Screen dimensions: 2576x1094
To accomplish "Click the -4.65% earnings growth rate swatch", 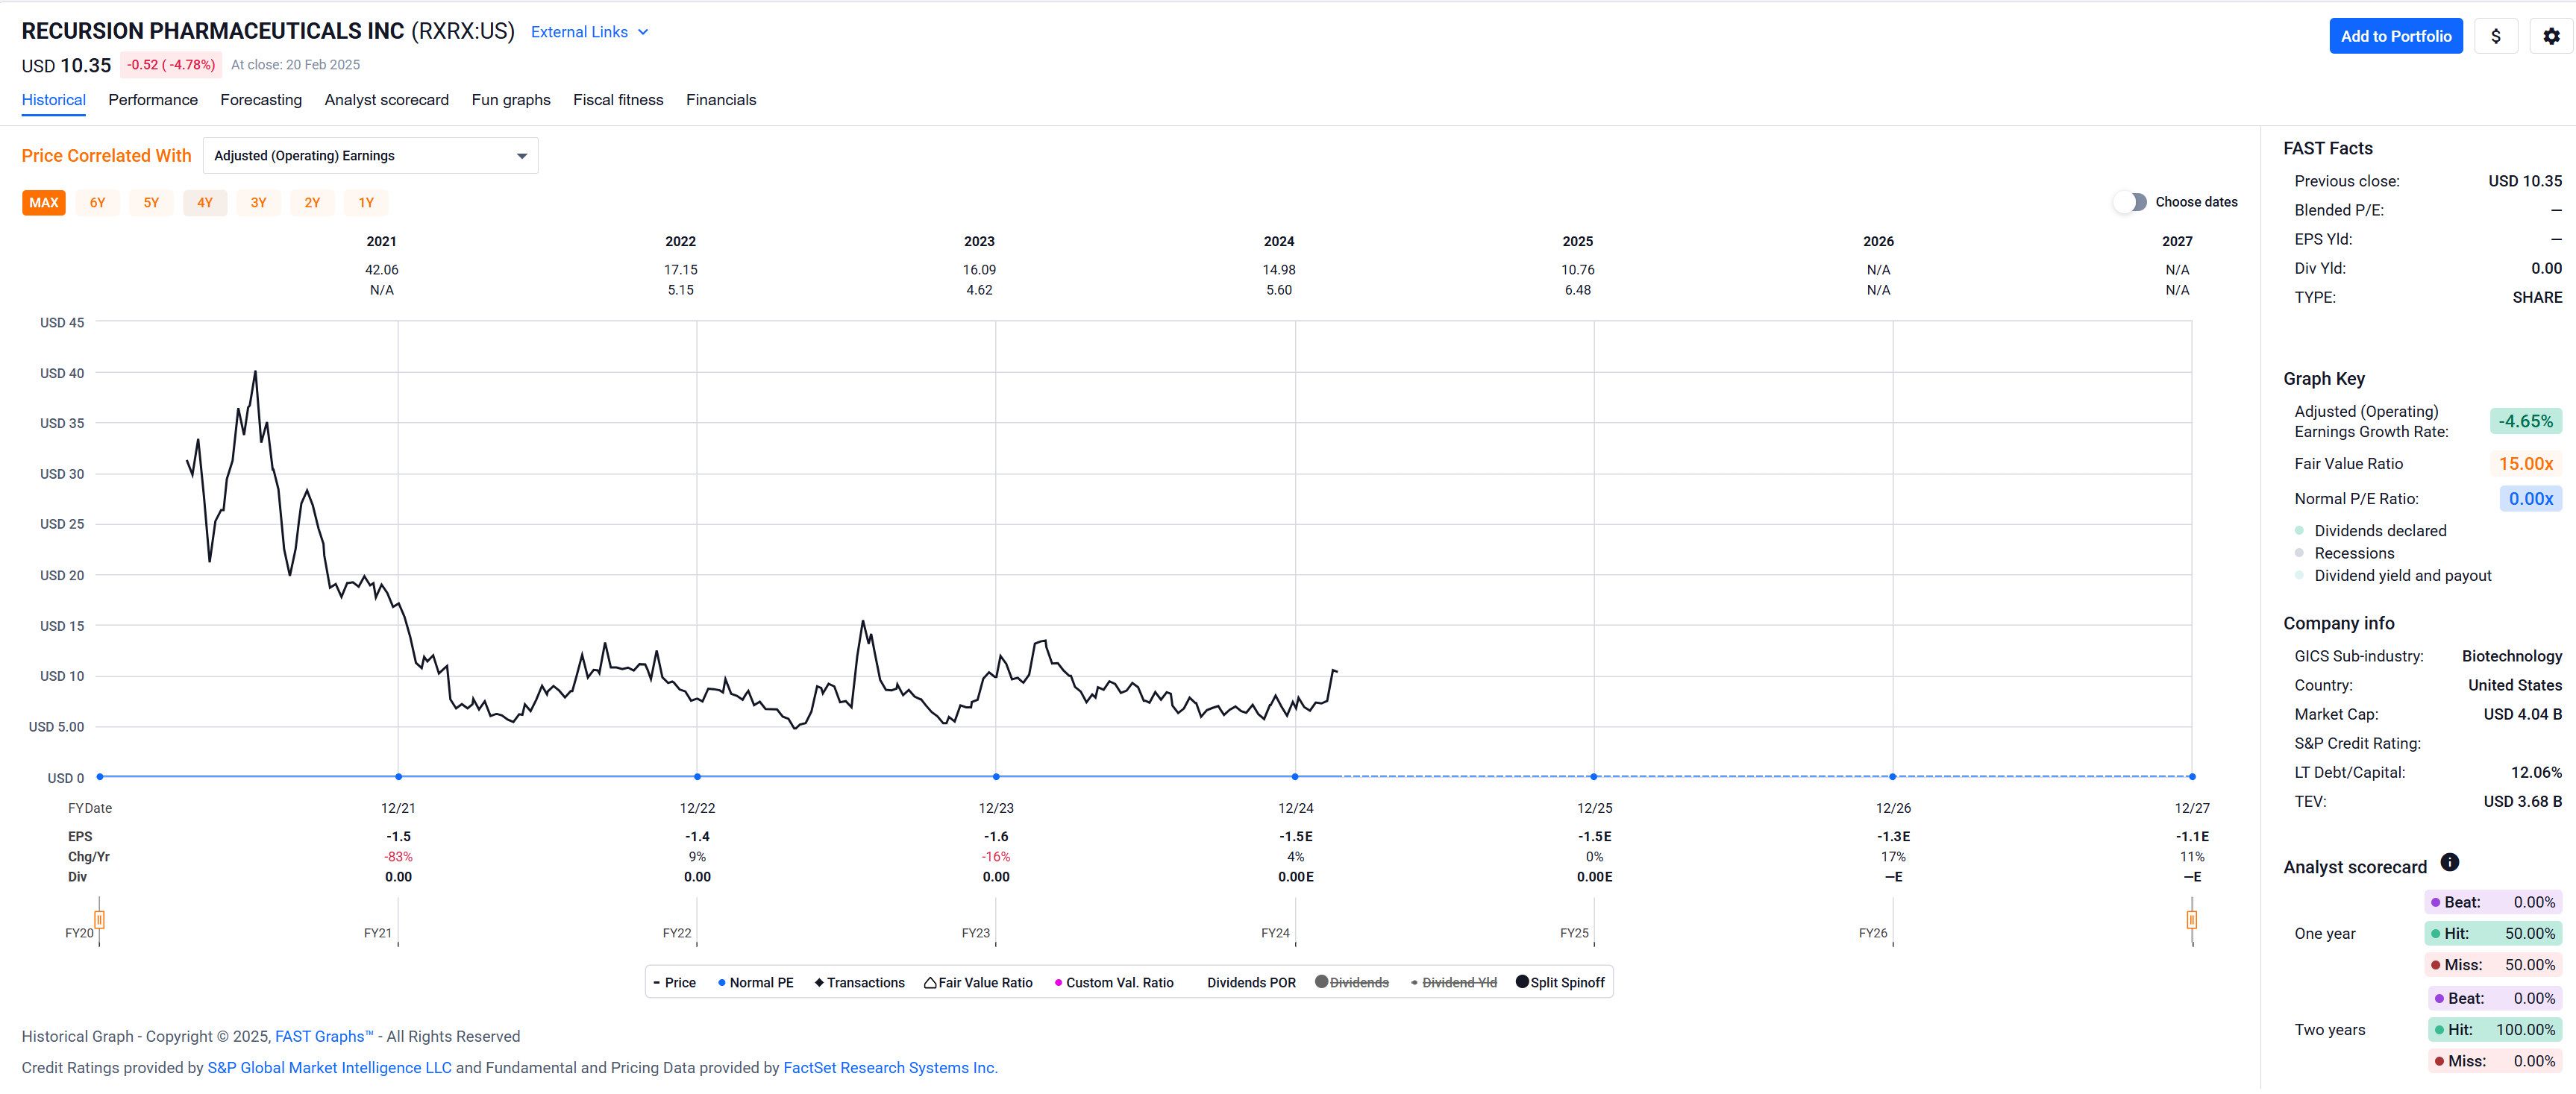I will pos(2525,422).
